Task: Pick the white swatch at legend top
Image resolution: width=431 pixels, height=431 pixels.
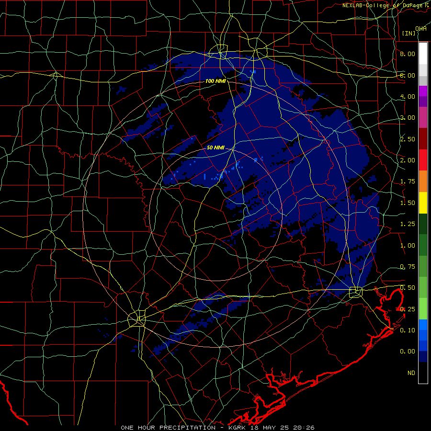Action: (423, 54)
